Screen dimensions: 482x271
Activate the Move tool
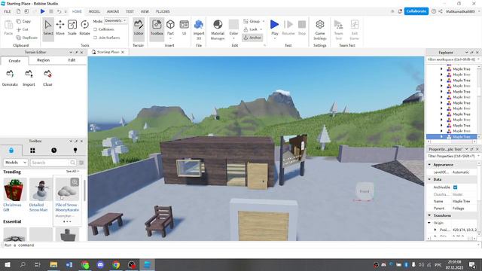coord(60,28)
